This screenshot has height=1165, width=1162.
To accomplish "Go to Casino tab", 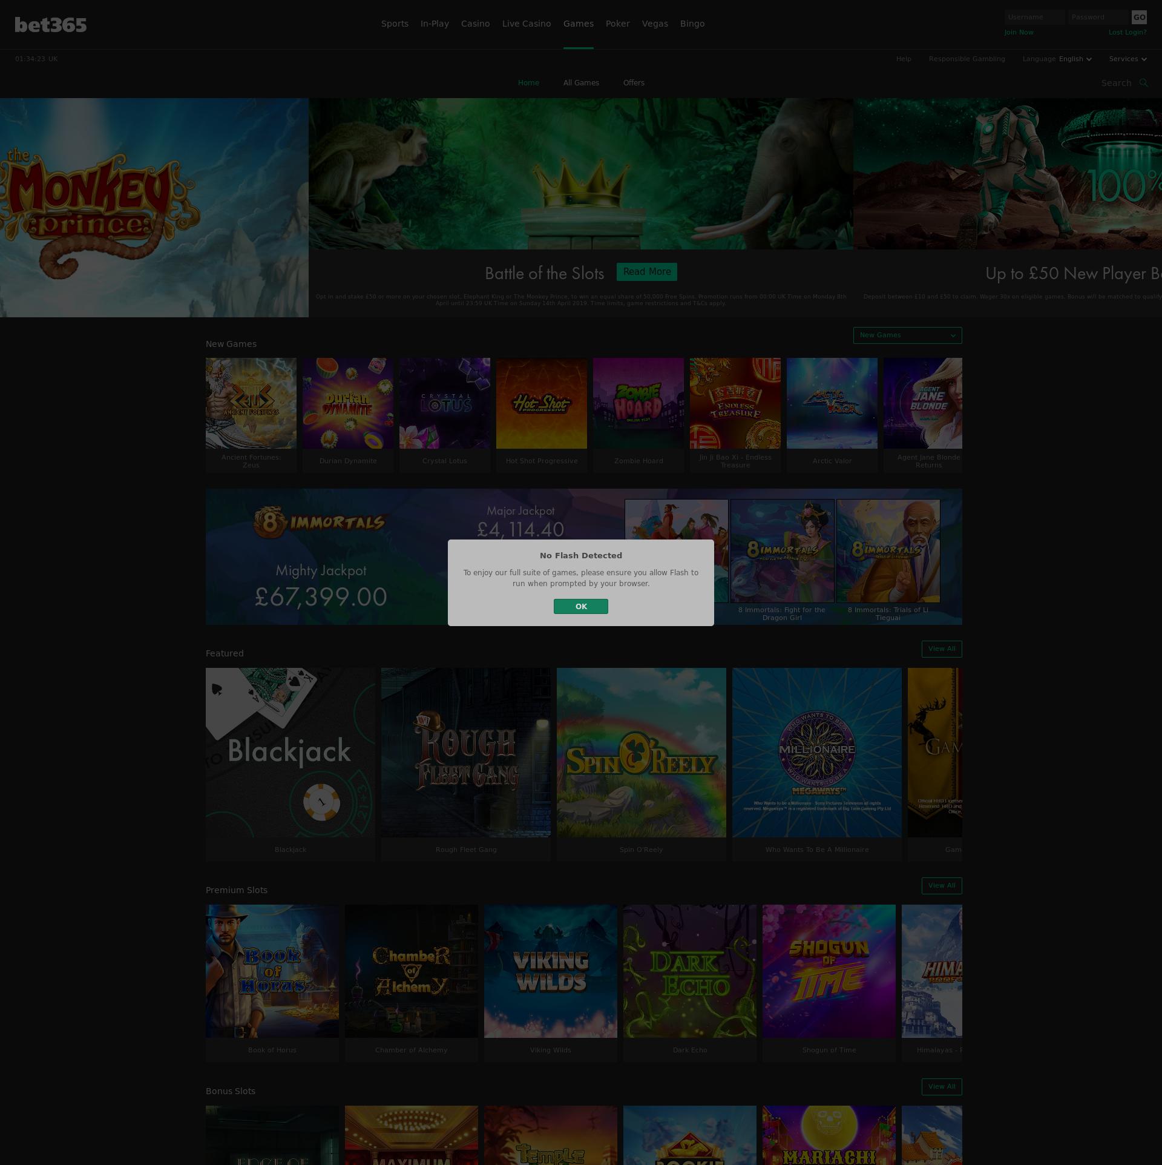I will click(x=475, y=24).
